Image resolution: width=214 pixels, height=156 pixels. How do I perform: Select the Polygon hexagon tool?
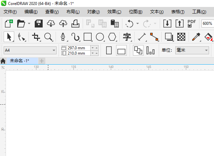pyautogui.click(x=112, y=37)
